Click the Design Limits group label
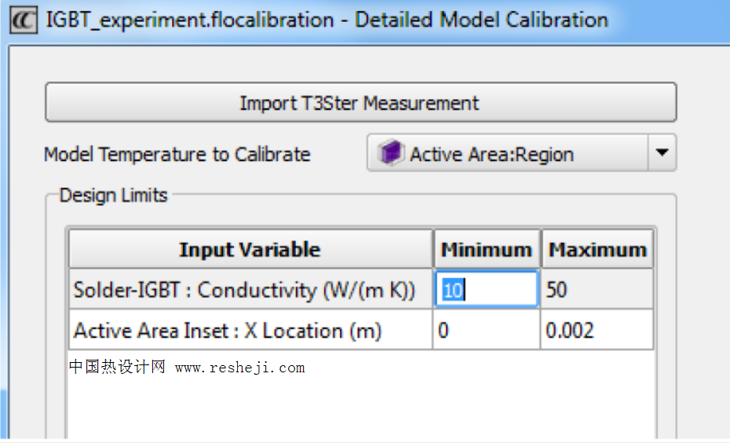The width and height of the screenshot is (730, 443). (x=114, y=196)
